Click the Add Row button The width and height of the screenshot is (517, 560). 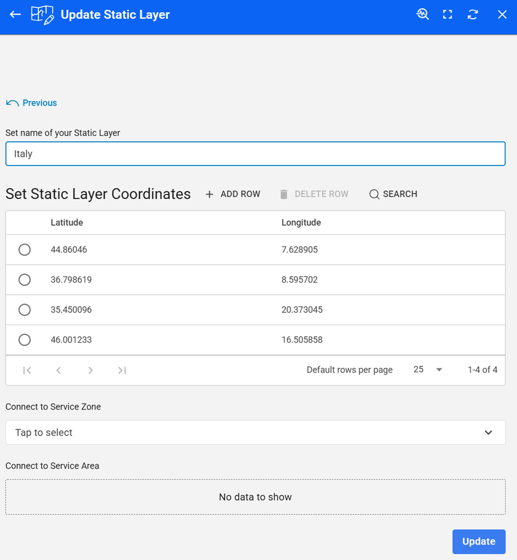[233, 194]
